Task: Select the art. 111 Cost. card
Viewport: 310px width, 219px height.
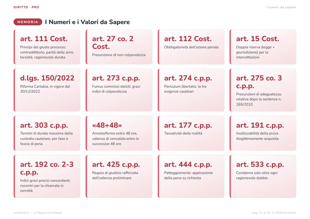Action: (x=47, y=47)
